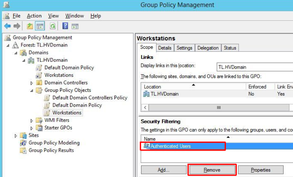Click the Back arrow toolbar icon
The image size is (293, 177).
click(x=7, y=26)
